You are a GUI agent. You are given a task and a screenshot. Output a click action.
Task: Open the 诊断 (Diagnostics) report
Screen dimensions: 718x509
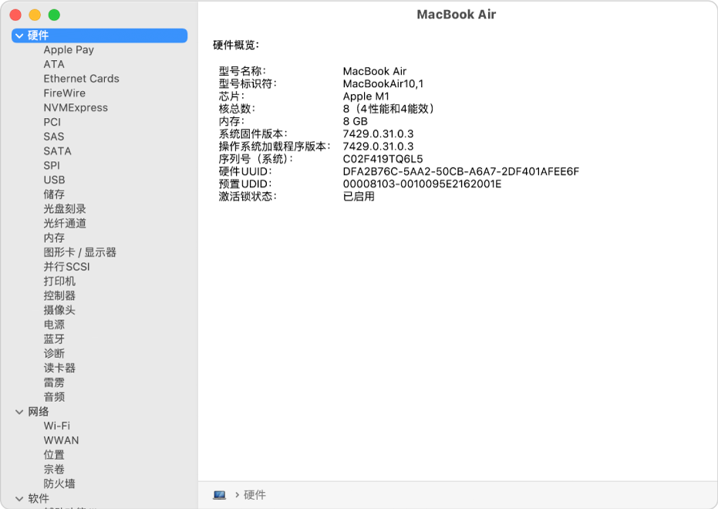(54, 353)
